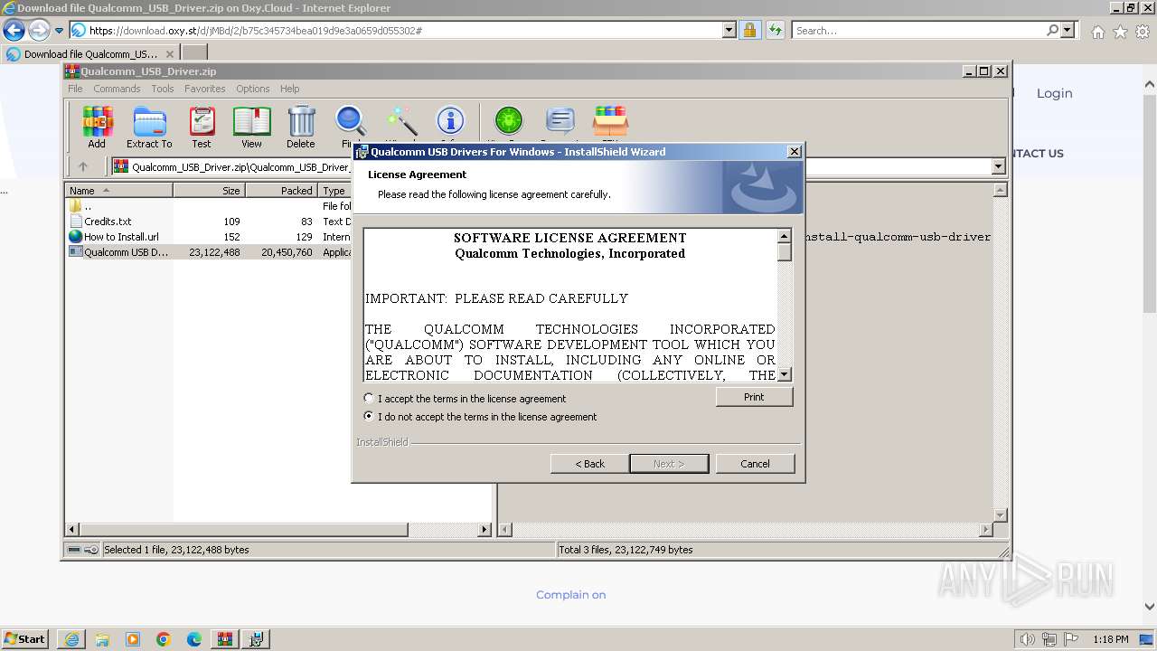Sort by the Packed column header
Image resolution: width=1157 pixels, height=651 pixels.
(x=281, y=191)
